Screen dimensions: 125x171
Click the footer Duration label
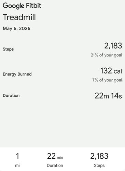coord(55,166)
